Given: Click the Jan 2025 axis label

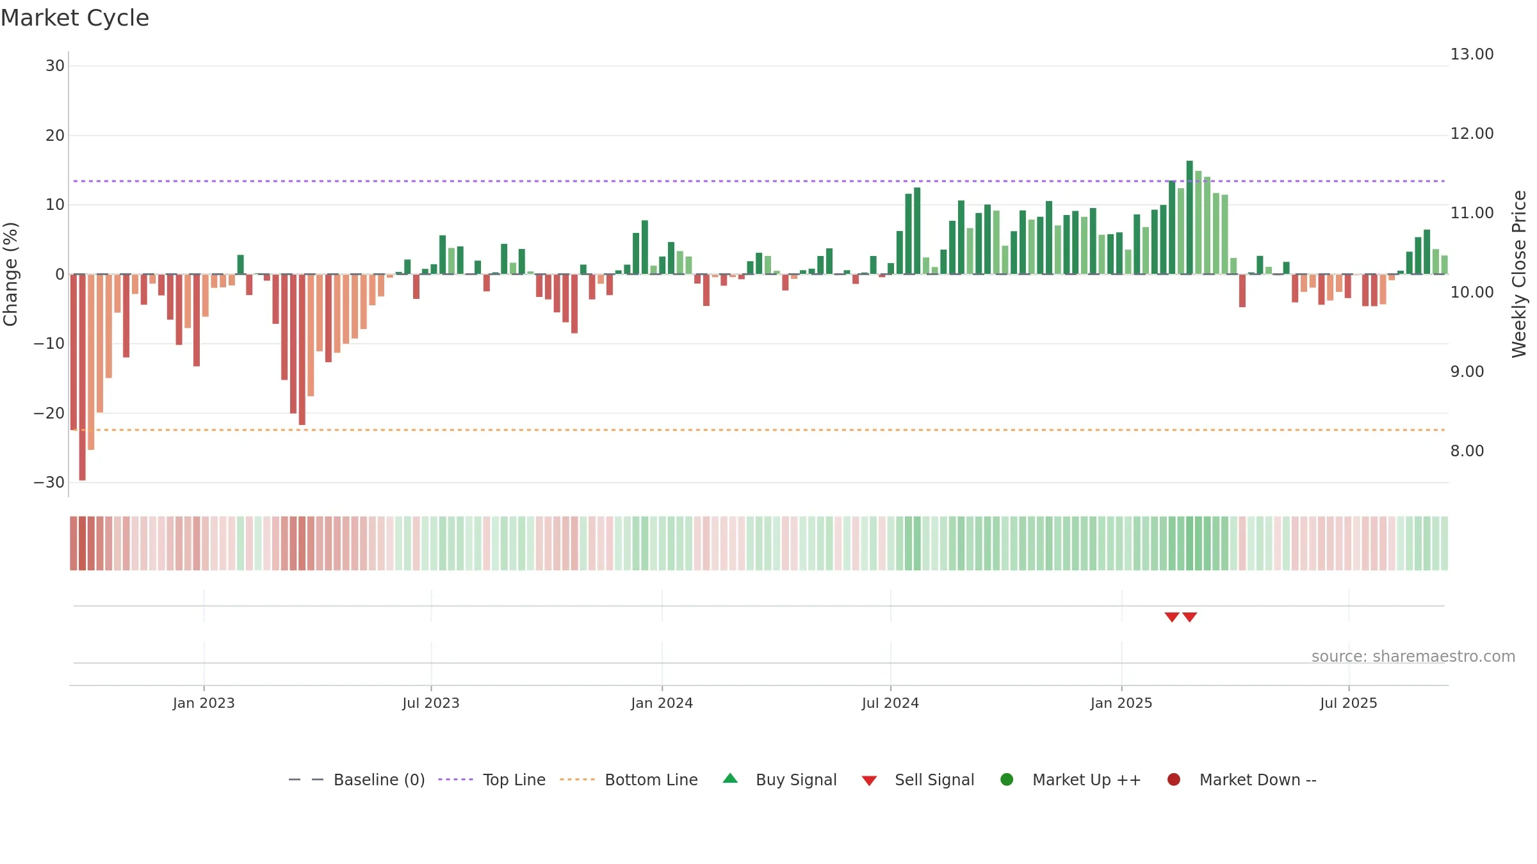Looking at the screenshot, I should [x=1121, y=703].
